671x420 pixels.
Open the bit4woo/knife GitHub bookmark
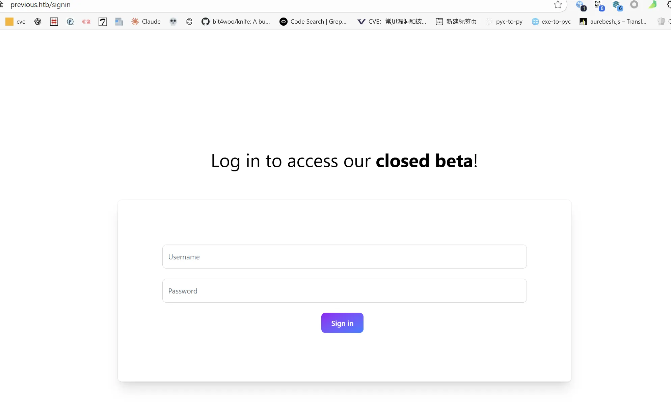pos(236,22)
